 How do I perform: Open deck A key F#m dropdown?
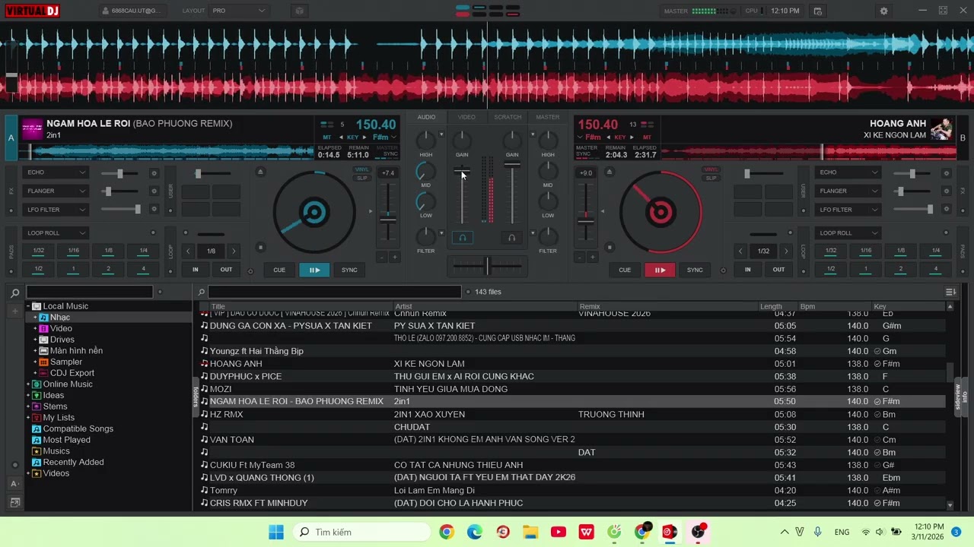pyautogui.click(x=384, y=138)
